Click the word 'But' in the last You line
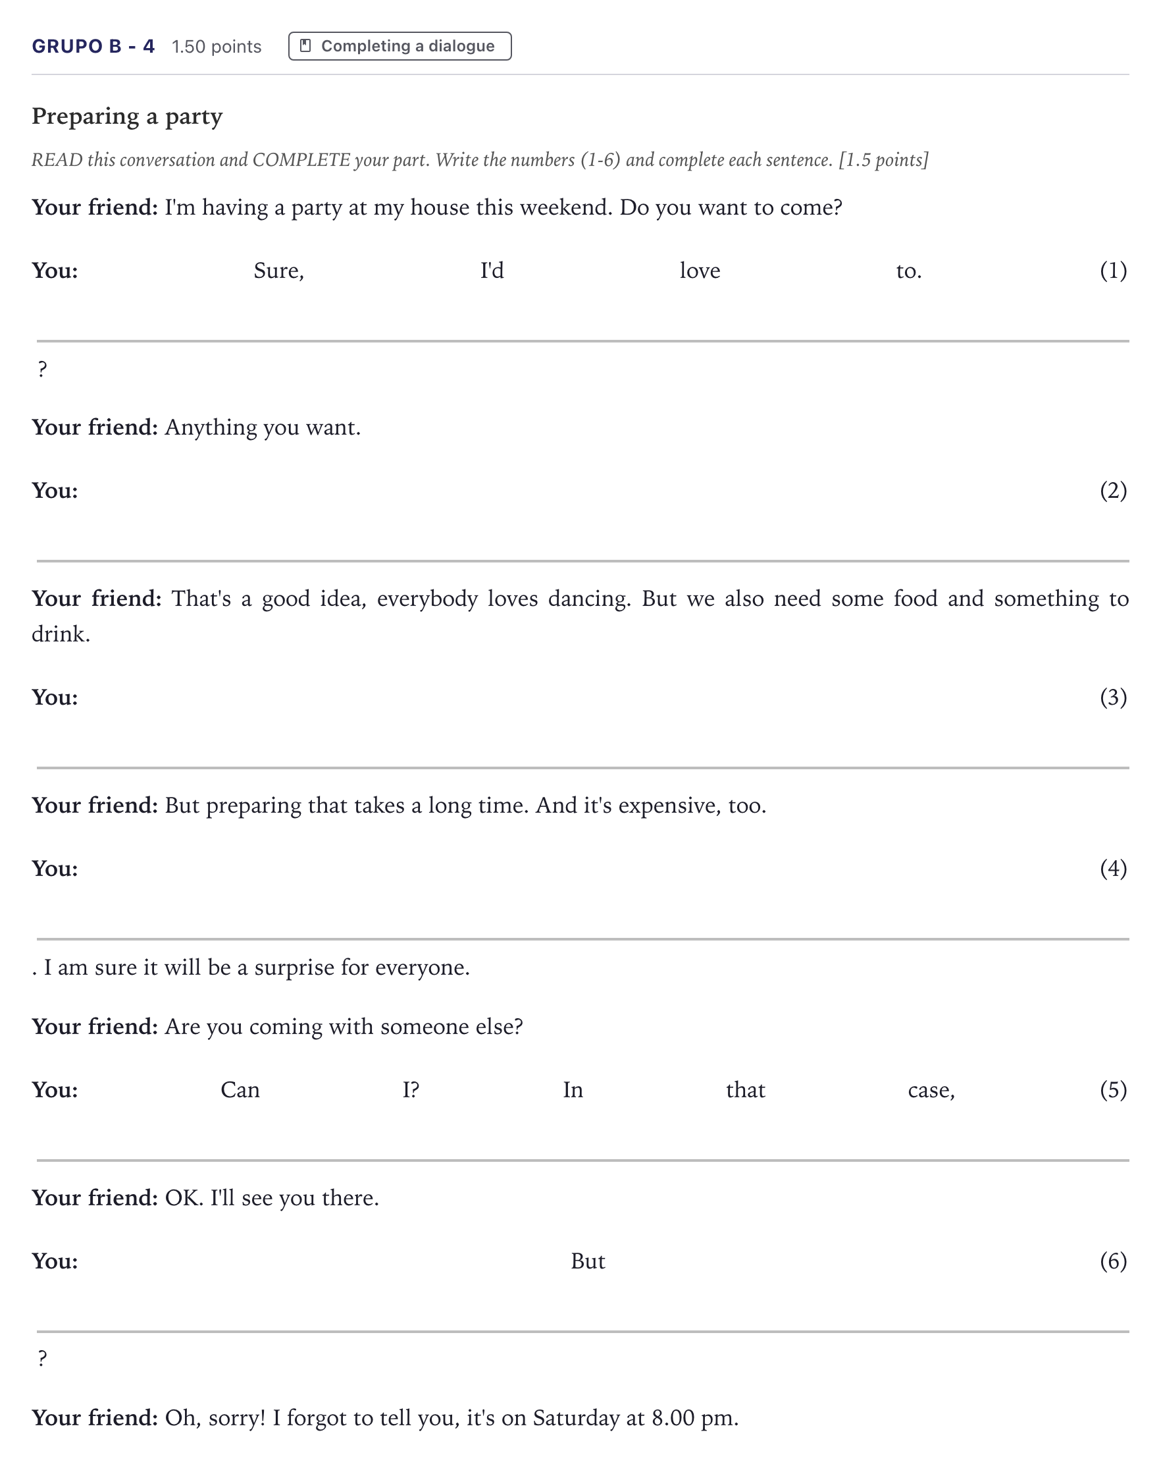1161x1474 pixels. [x=588, y=1261]
